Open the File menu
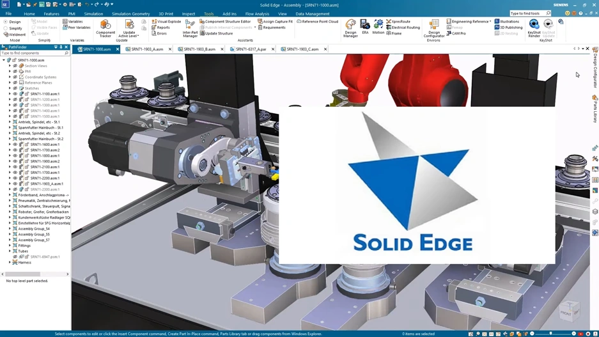This screenshot has width=599, height=337. [x=8, y=14]
